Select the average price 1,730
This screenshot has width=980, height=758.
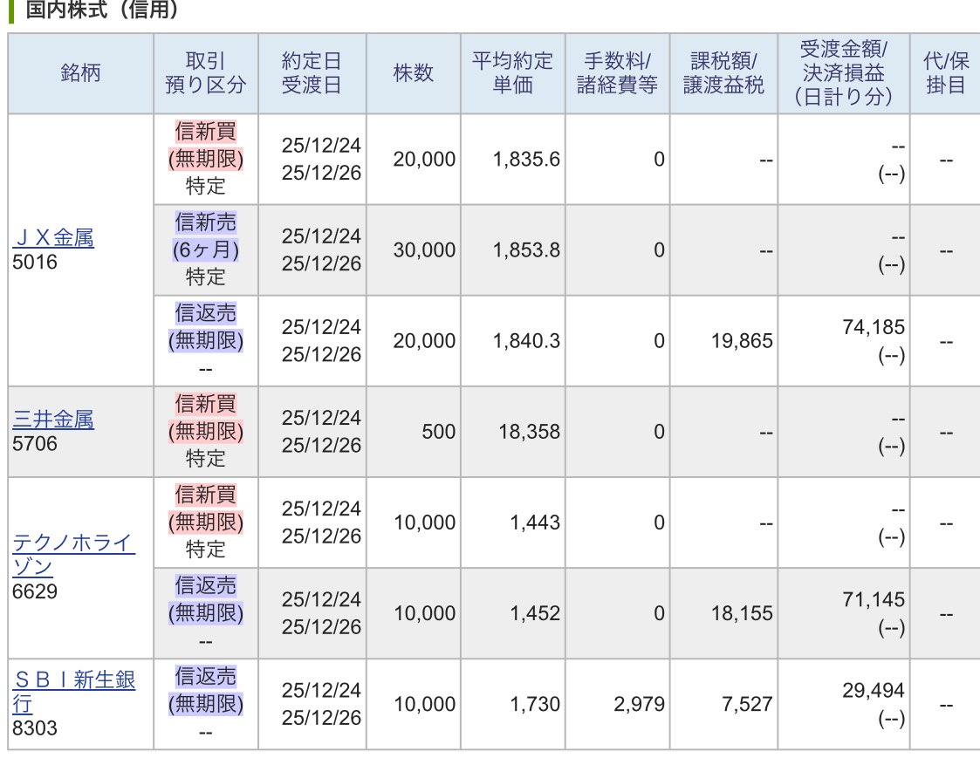[535, 704]
